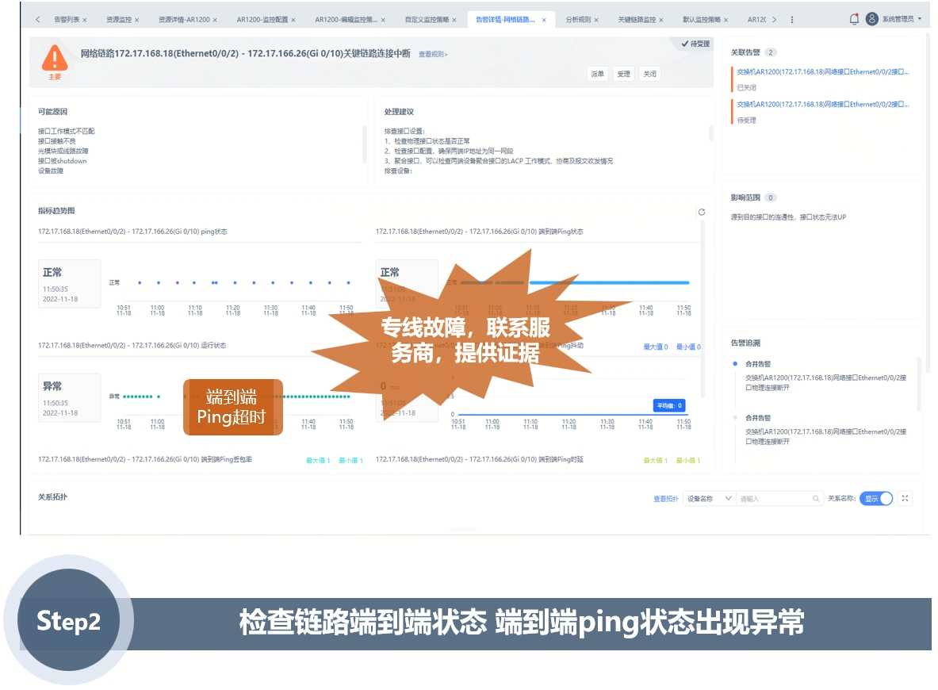Select the 接口被shutdown cause text

62,161
